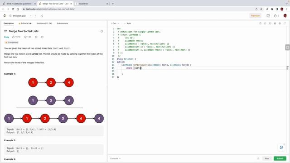290x163 pixels.
Task: Open editor shortcuts icon
Action: coord(275,24)
